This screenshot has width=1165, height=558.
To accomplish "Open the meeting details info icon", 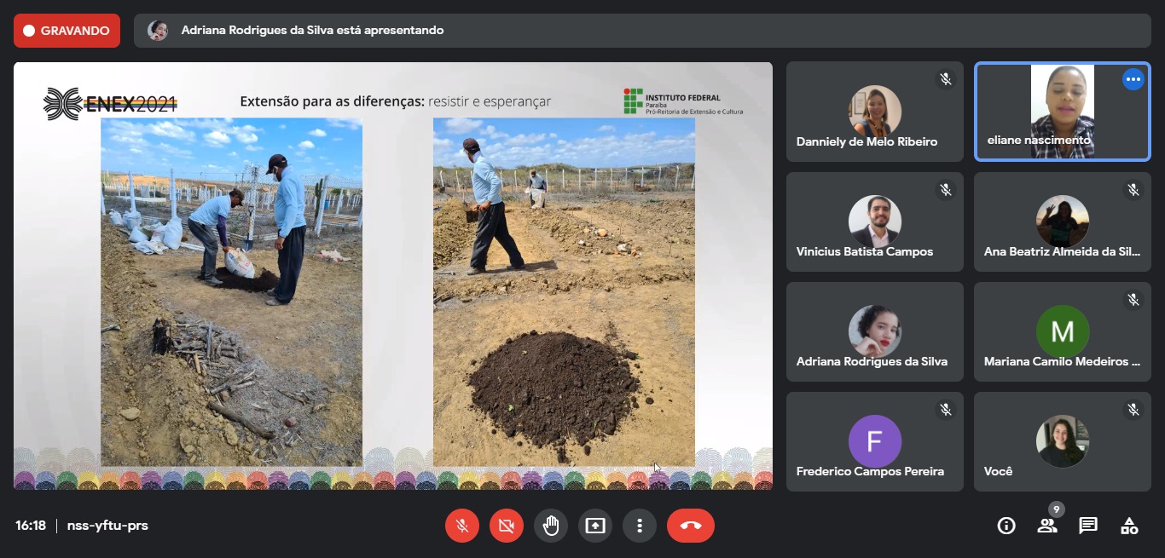I will (1006, 526).
